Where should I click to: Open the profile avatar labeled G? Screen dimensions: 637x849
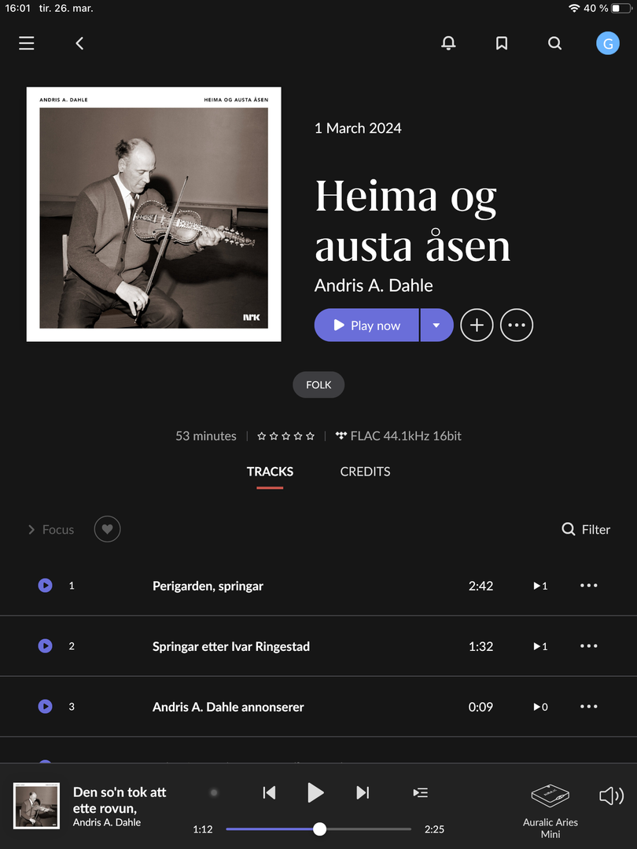click(x=608, y=43)
